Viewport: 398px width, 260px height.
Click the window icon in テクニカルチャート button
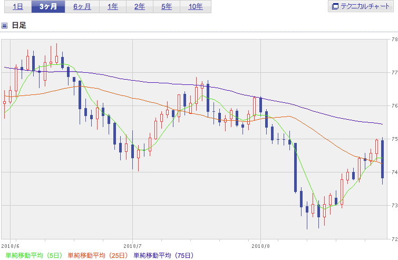click(335, 6)
